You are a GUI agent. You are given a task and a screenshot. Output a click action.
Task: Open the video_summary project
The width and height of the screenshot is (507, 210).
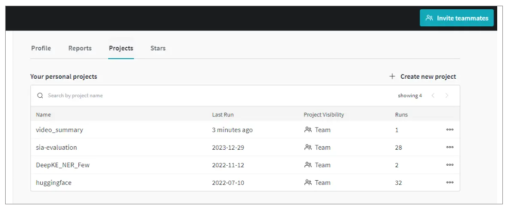pos(59,130)
